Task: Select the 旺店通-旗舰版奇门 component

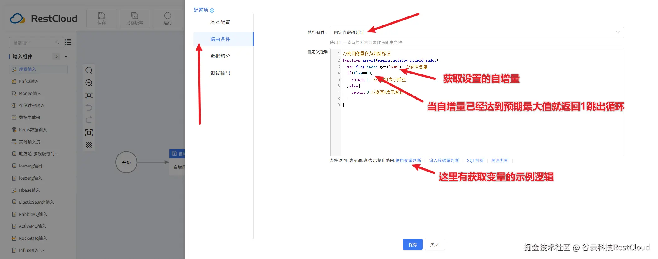Action: click(39, 154)
